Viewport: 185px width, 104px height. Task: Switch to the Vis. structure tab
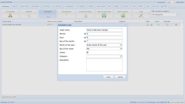(x=57, y=6)
